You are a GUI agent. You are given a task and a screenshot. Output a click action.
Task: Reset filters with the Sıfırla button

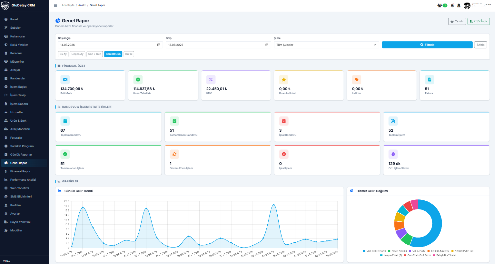click(480, 45)
